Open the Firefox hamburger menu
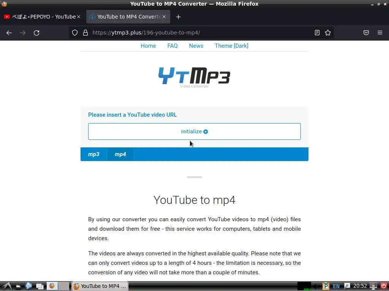 380,33
